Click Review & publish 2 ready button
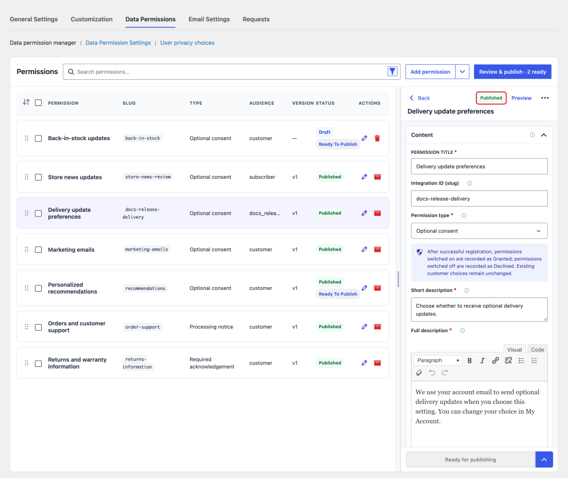 coord(512,72)
